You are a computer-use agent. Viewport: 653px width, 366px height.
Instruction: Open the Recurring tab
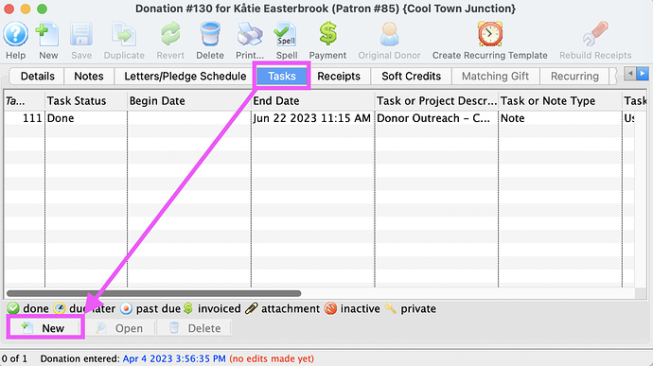574,77
